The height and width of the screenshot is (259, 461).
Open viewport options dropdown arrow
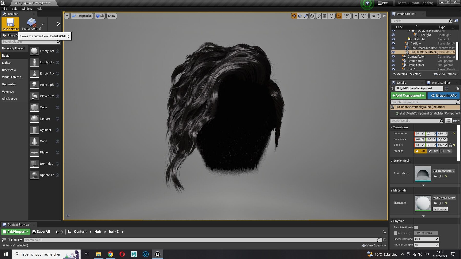67,16
